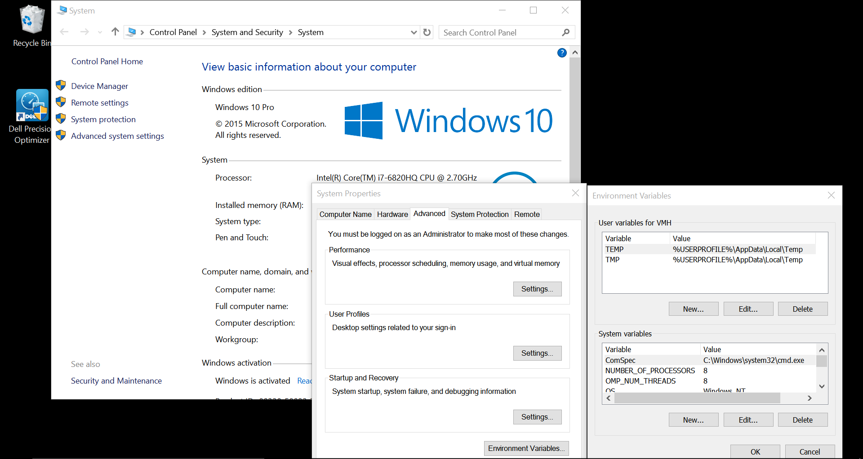Open the recent locations dropdown arrow
The width and height of the screenshot is (863, 459).
(100, 32)
